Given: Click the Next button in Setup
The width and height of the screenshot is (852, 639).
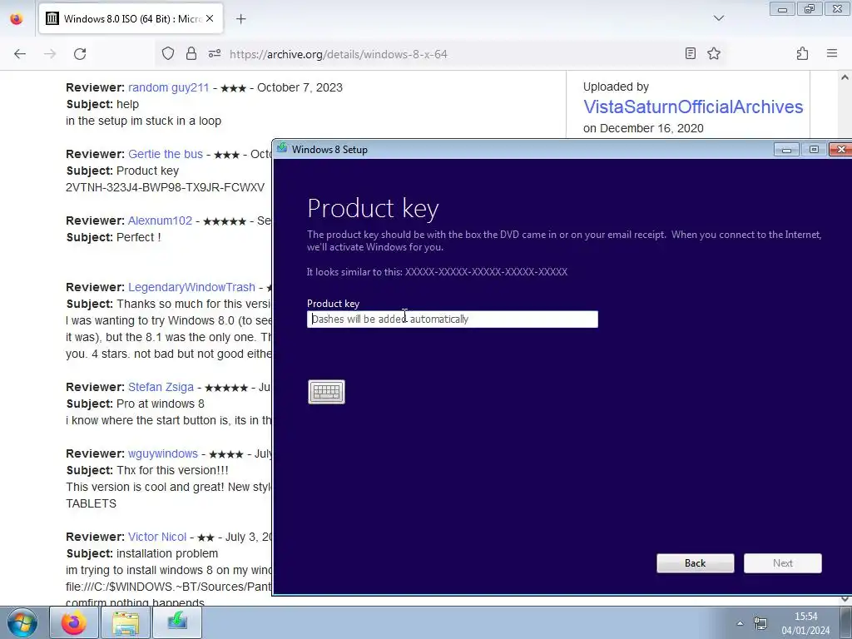Looking at the screenshot, I should click(782, 563).
